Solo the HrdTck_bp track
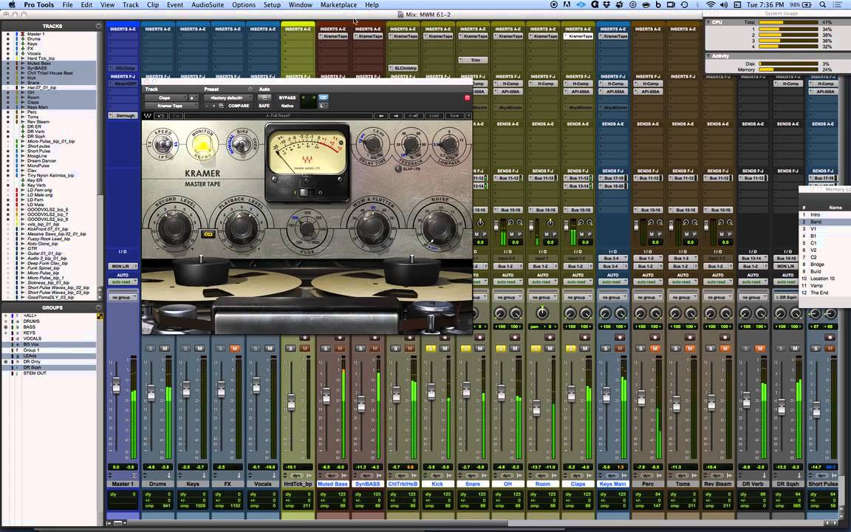Image resolution: width=851 pixels, height=532 pixels. pyautogui.click(x=291, y=349)
